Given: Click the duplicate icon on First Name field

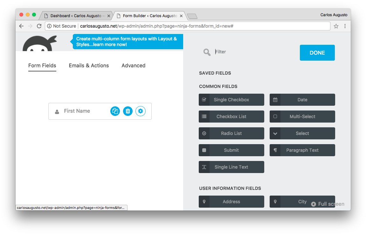Looking at the screenshot, I should click(115, 111).
